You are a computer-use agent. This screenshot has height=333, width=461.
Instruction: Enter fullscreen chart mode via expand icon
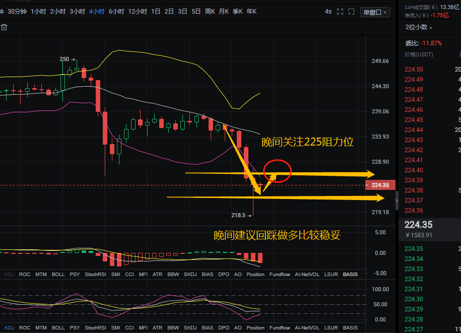pos(340,12)
